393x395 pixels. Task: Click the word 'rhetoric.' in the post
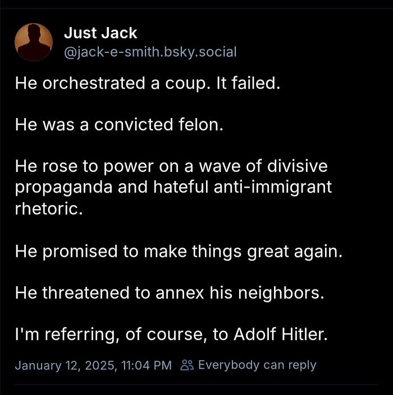coord(49,209)
